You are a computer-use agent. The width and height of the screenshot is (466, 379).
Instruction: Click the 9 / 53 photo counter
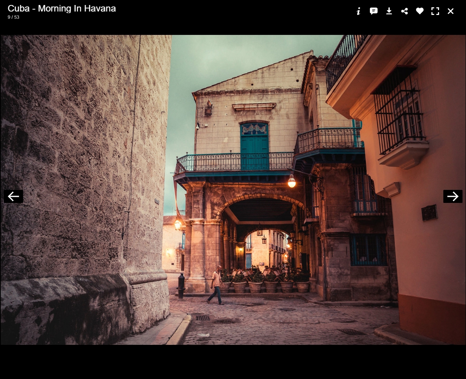coord(13,17)
